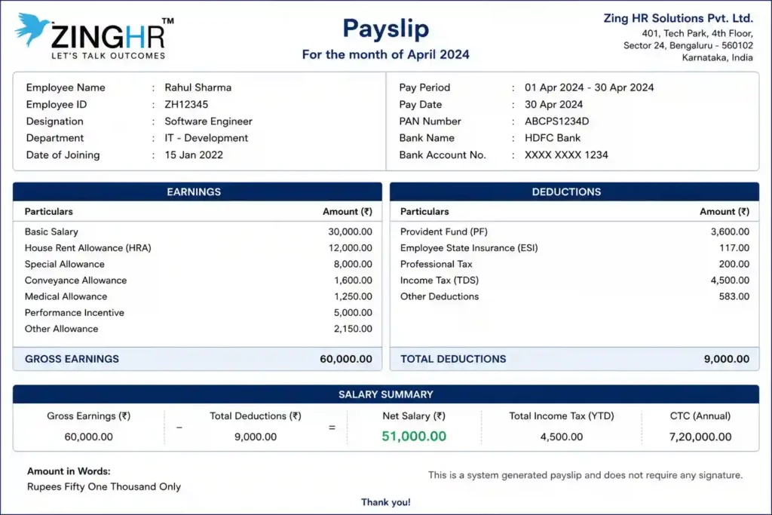Click "Medical Allowance" row label
The height and width of the screenshot is (515, 772).
coord(66,296)
